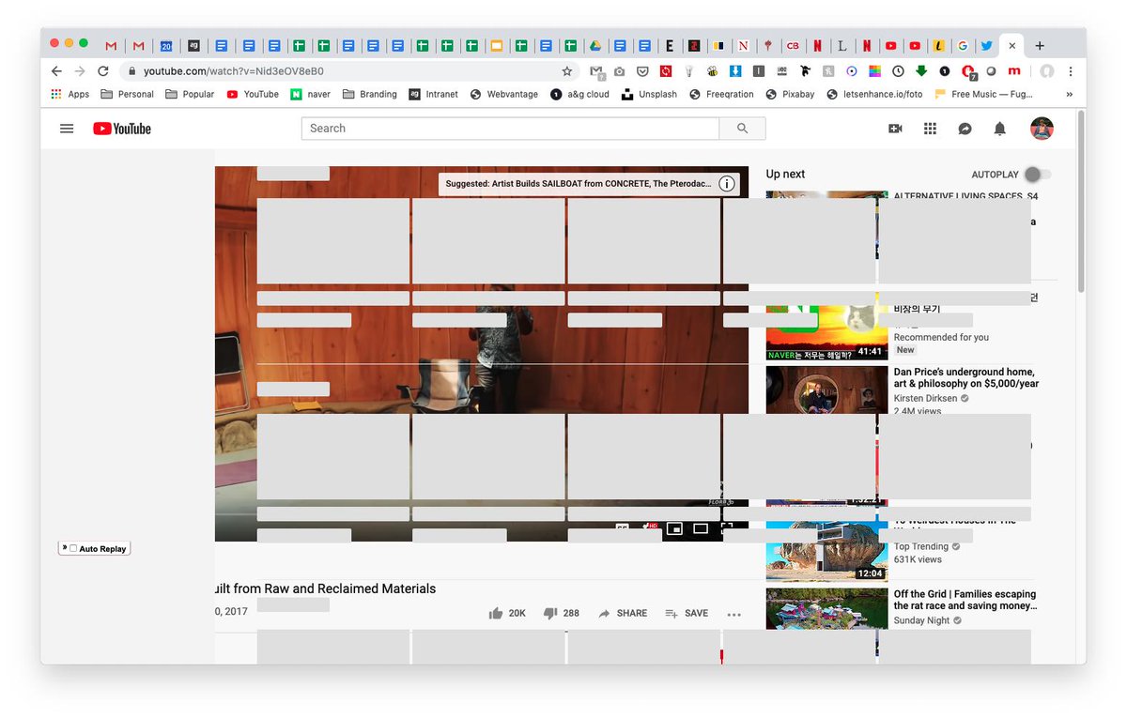Image resolution: width=1127 pixels, height=718 pixels.
Task: Click the blue download arrow extension
Action: point(735,71)
